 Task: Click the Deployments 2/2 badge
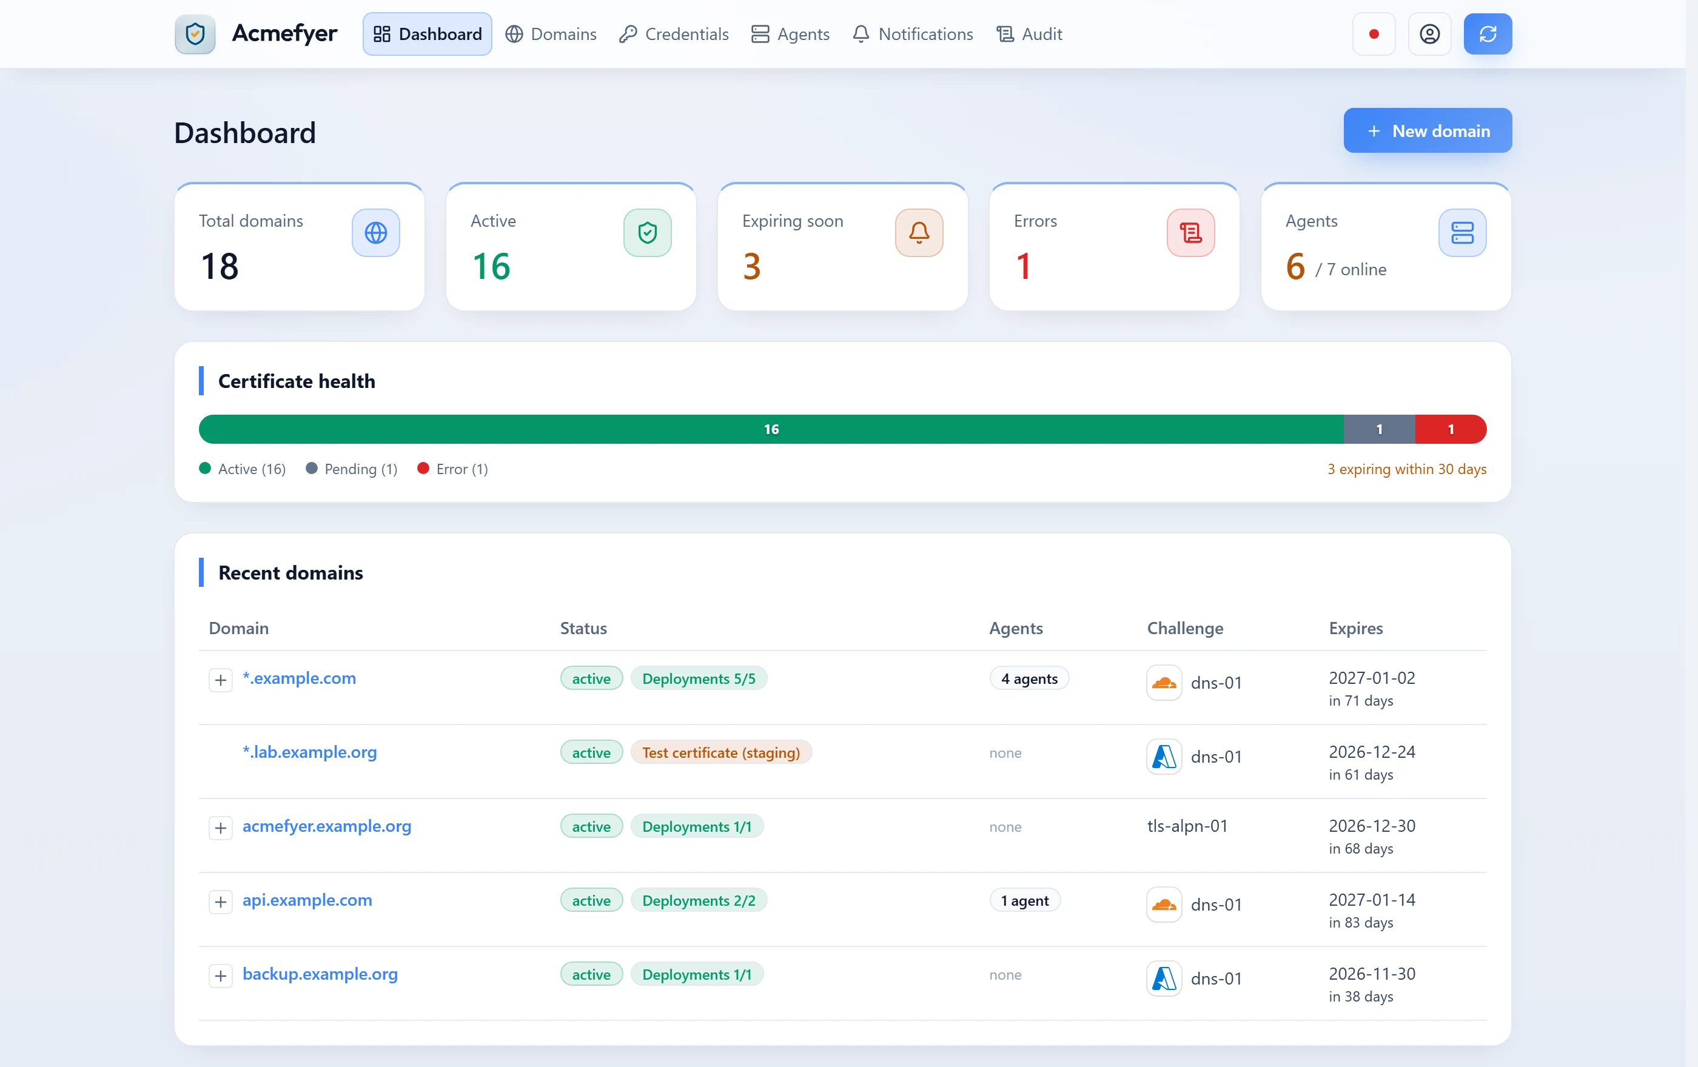click(x=699, y=900)
